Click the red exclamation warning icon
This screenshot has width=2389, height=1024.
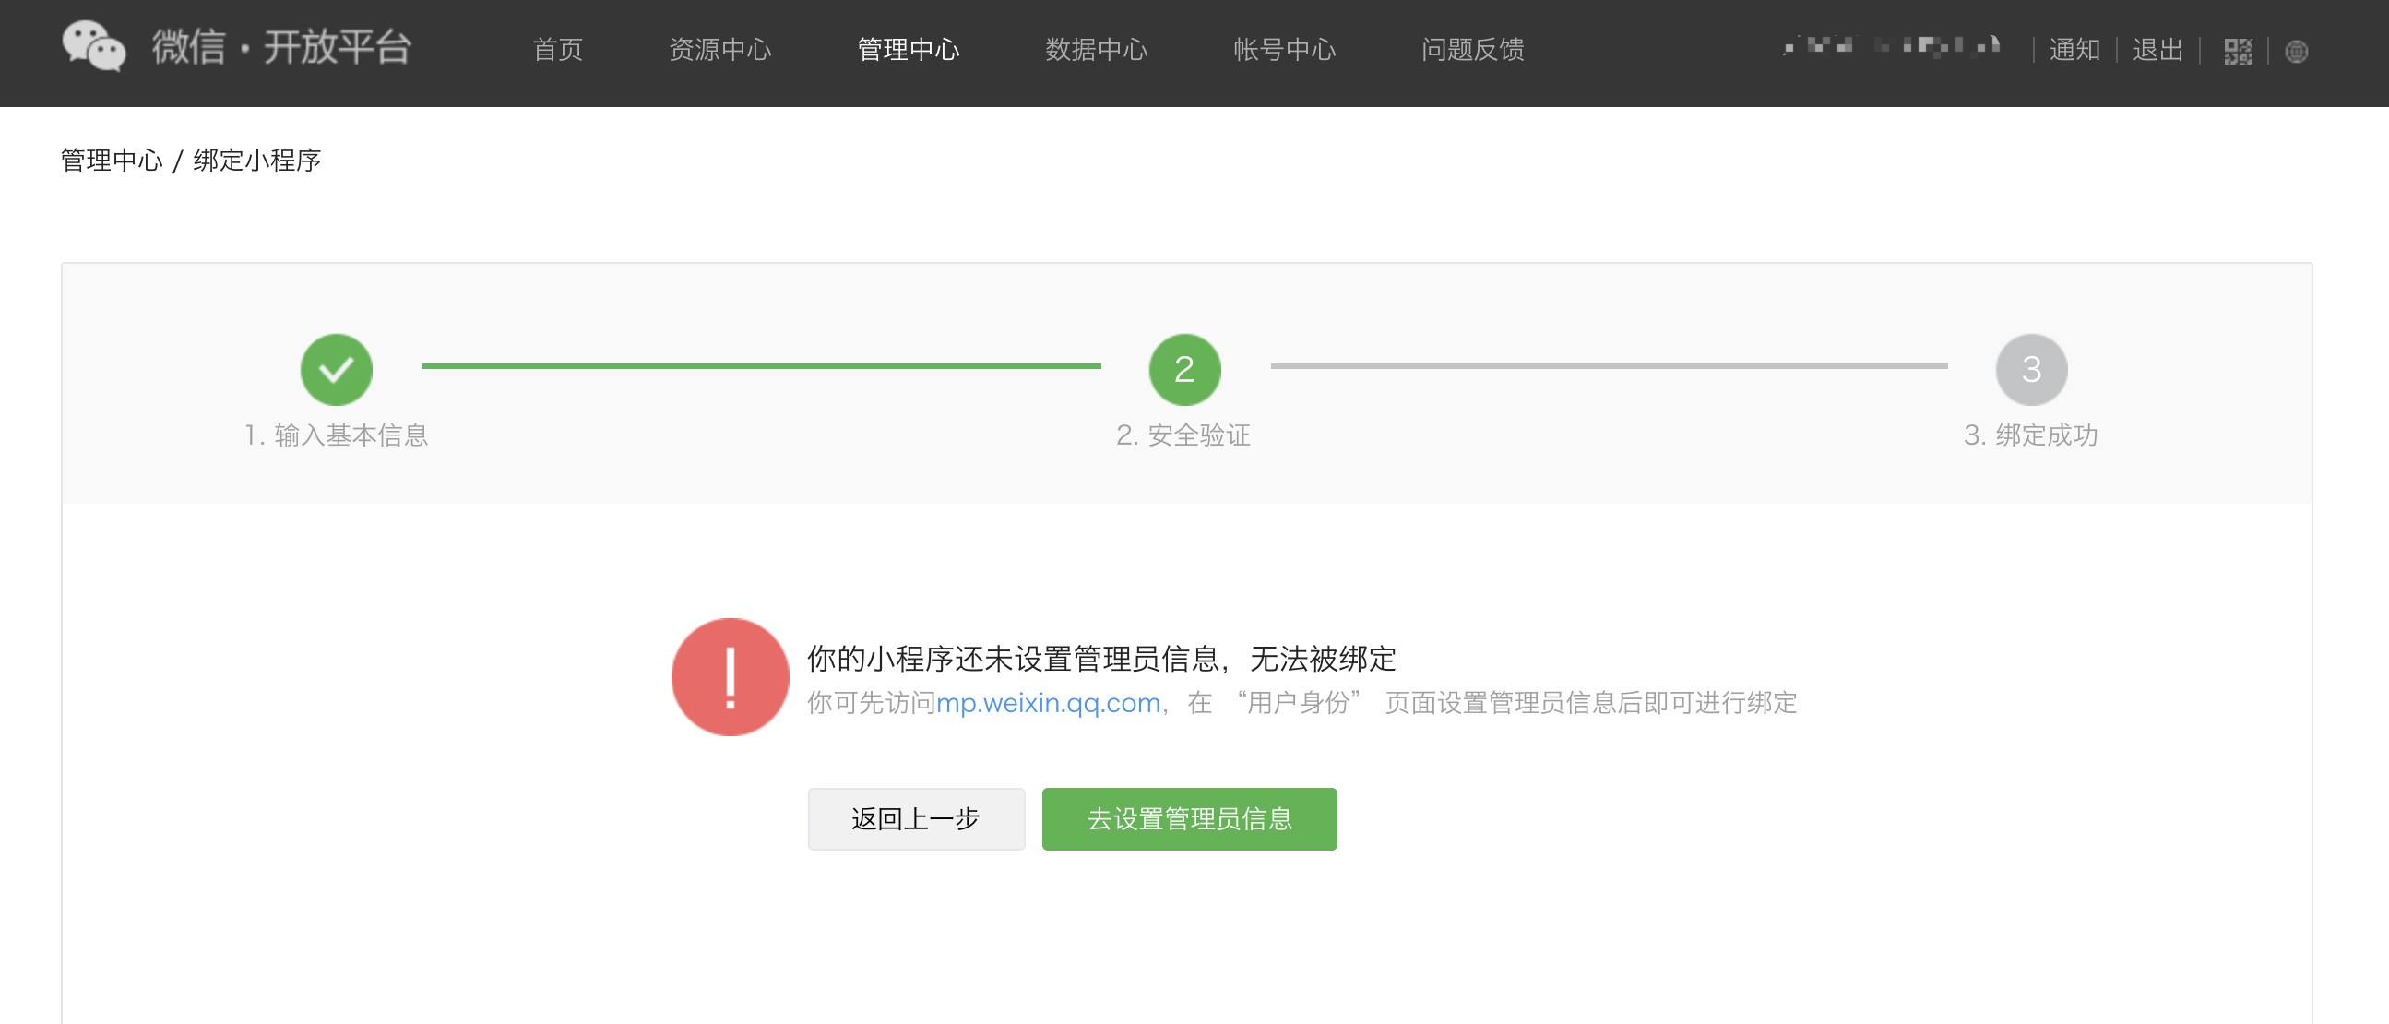[730, 677]
